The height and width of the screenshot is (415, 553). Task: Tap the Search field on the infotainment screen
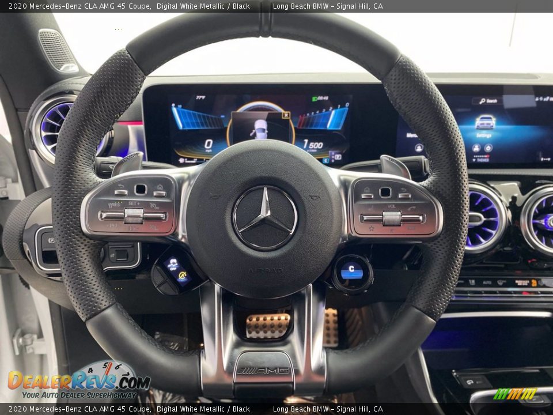pyautogui.click(x=489, y=101)
